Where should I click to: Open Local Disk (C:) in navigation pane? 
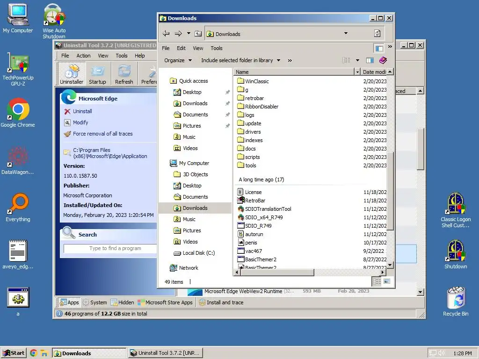tap(198, 253)
